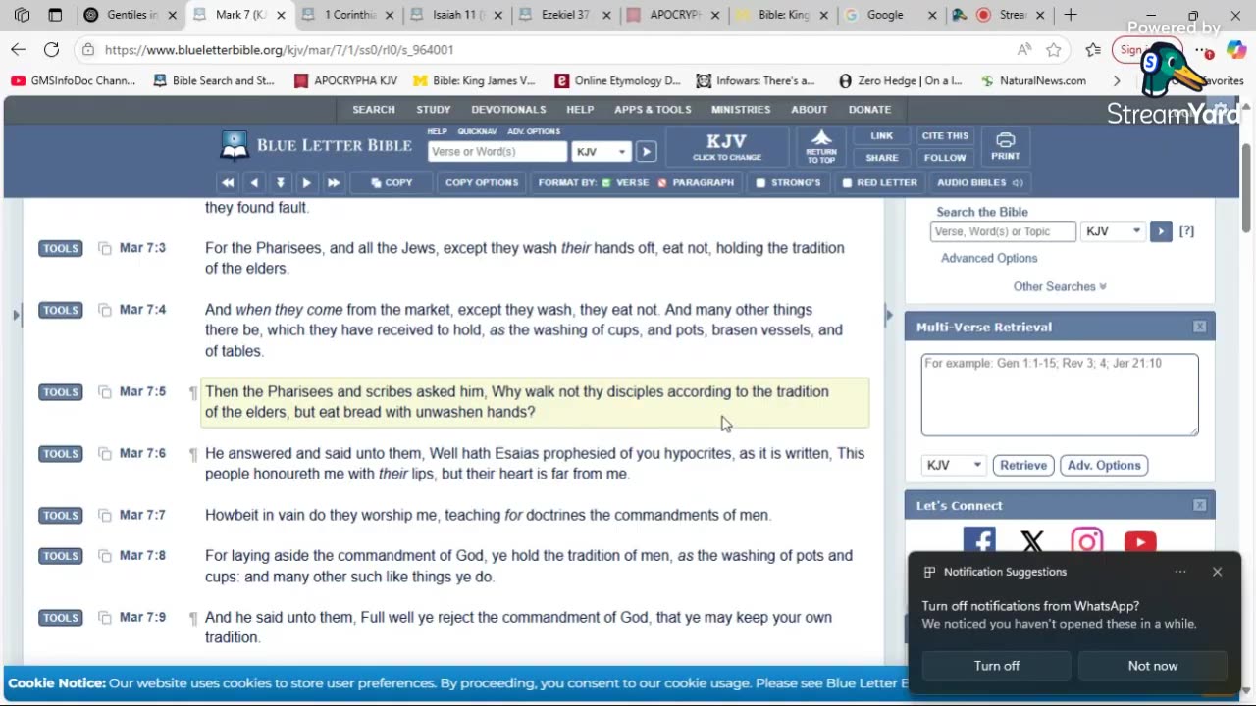Click the browser back arrow

point(19,49)
